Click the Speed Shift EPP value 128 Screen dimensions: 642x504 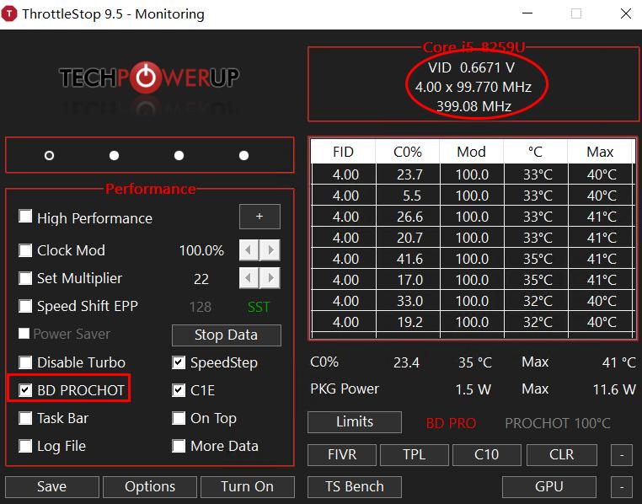pos(201,307)
